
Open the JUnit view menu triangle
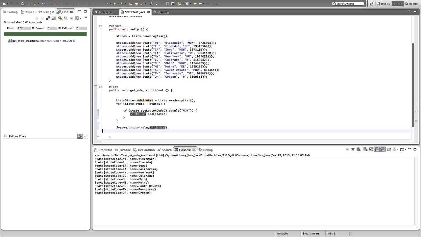click(x=86, y=17)
